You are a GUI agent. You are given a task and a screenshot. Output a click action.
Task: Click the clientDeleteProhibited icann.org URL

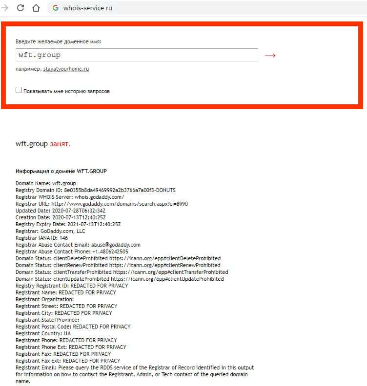pos(165,258)
